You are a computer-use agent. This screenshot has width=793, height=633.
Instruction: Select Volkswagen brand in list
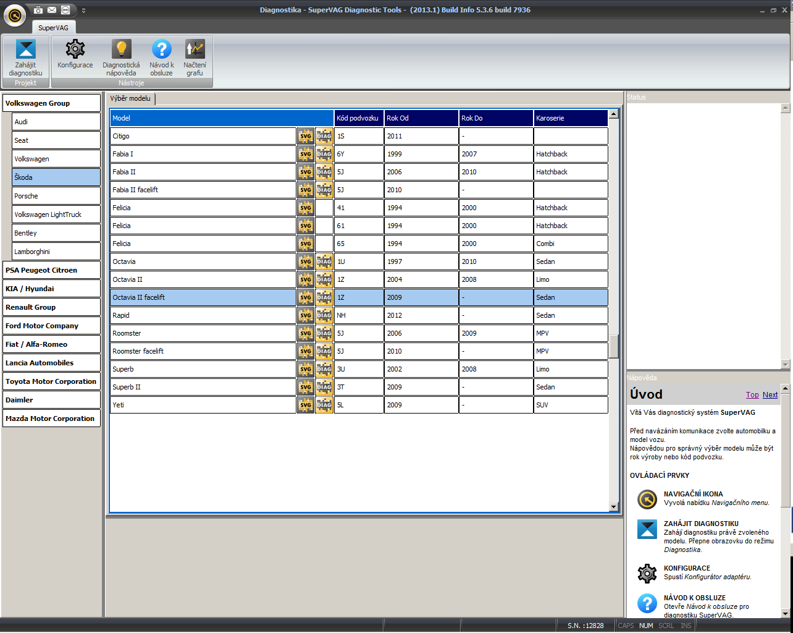[56, 159]
